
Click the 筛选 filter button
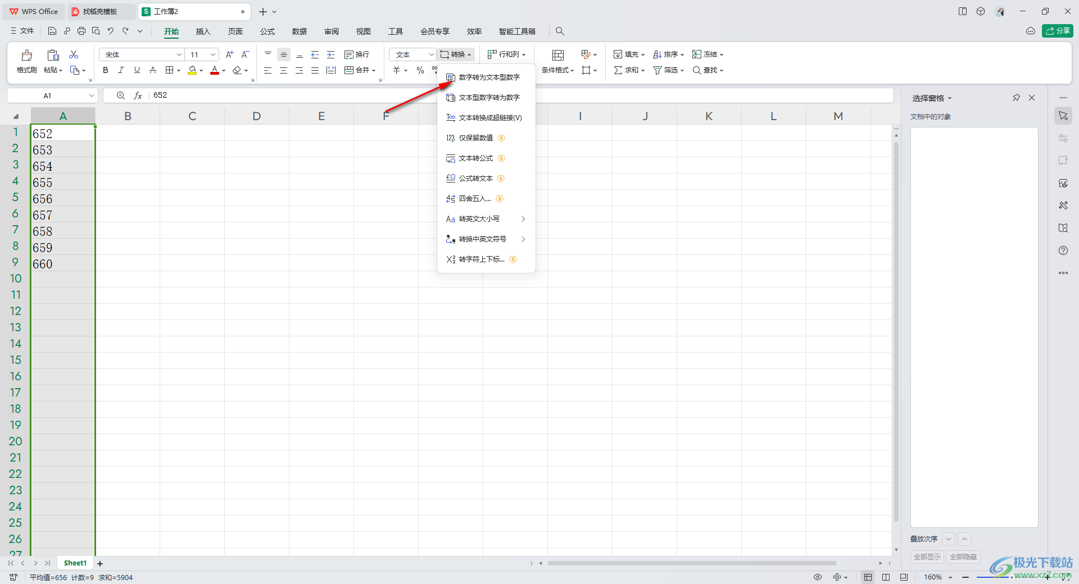pyautogui.click(x=668, y=70)
